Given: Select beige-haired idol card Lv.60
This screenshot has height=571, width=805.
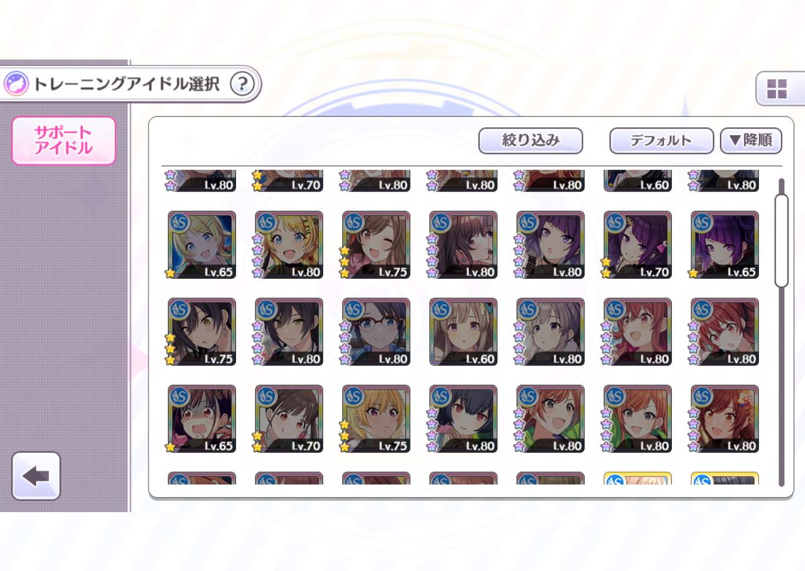Looking at the screenshot, I should pyautogui.click(x=464, y=332).
